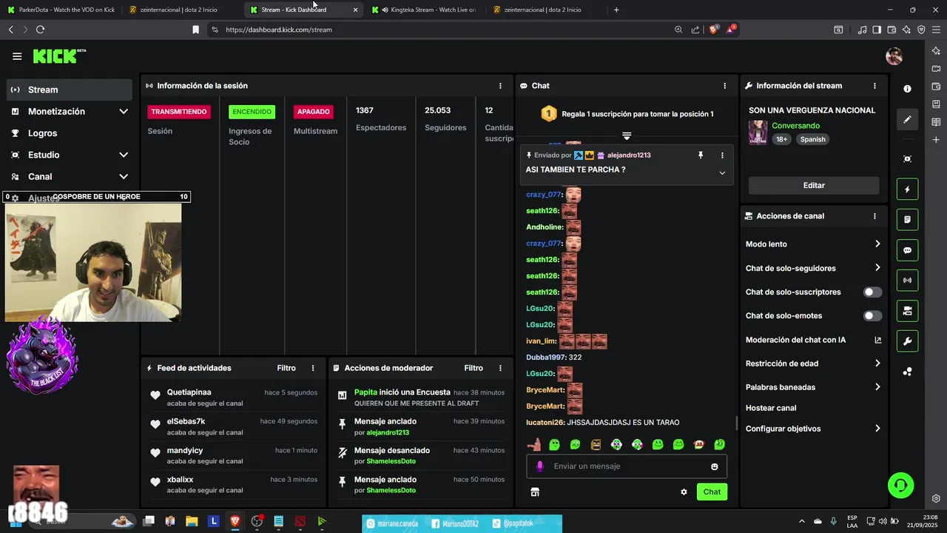Open options for the pinned message
The height and width of the screenshot is (533, 947).
722,155
